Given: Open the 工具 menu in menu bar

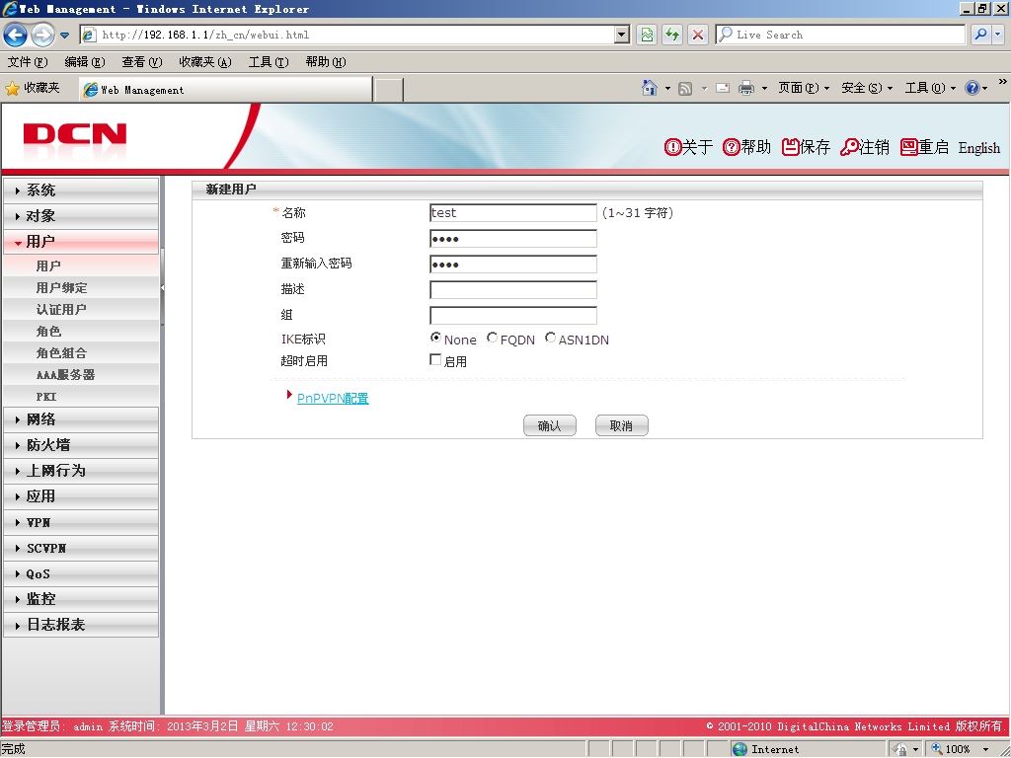Looking at the screenshot, I should pos(269,62).
